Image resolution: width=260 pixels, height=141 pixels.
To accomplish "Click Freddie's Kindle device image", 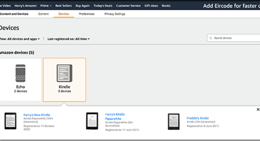I will (173, 122).
